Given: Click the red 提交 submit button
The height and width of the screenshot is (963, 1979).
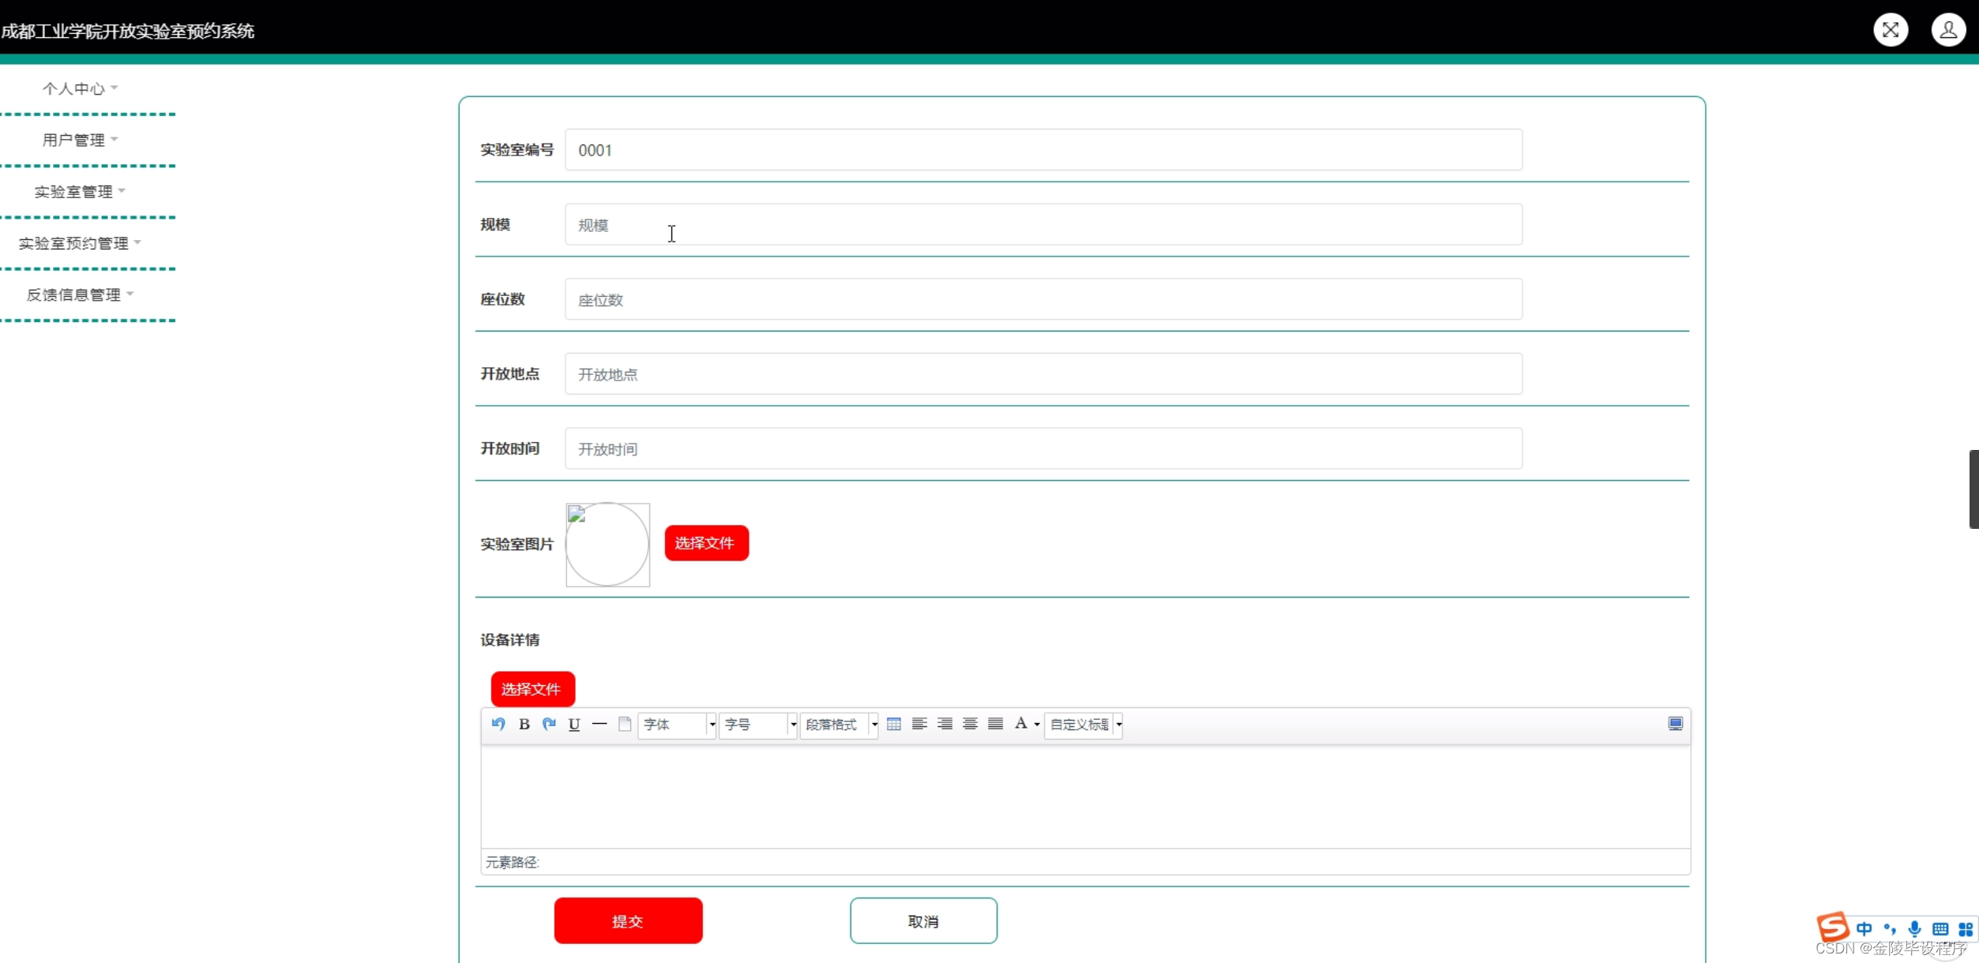Looking at the screenshot, I should click(627, 920).
